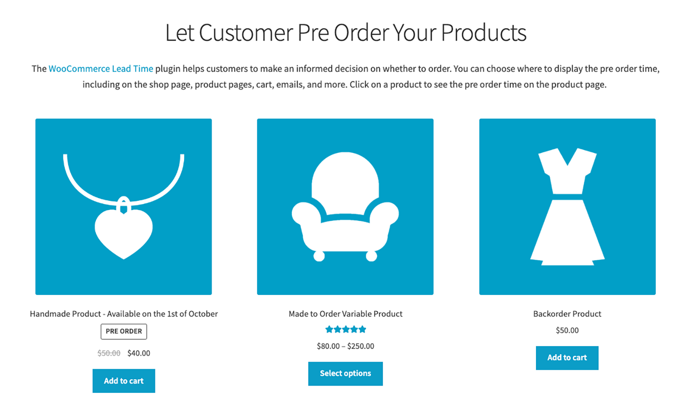Screen dimensions: 683x419
Task: Open the Backorder Product title link
Action: [567, 314]
